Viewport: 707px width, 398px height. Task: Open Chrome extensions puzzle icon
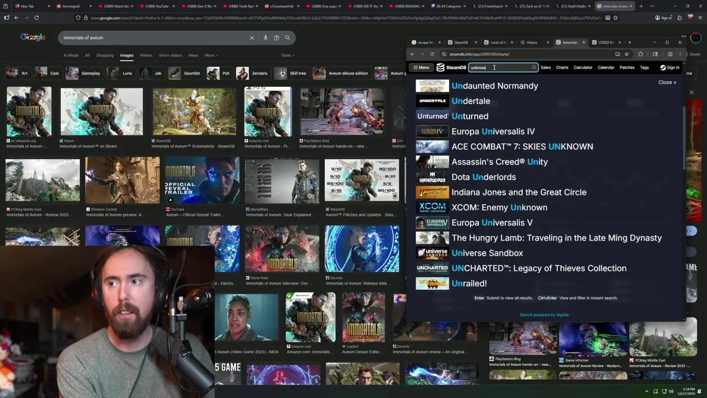pos(641,54)
